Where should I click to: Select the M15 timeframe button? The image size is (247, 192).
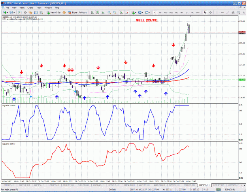166,12
